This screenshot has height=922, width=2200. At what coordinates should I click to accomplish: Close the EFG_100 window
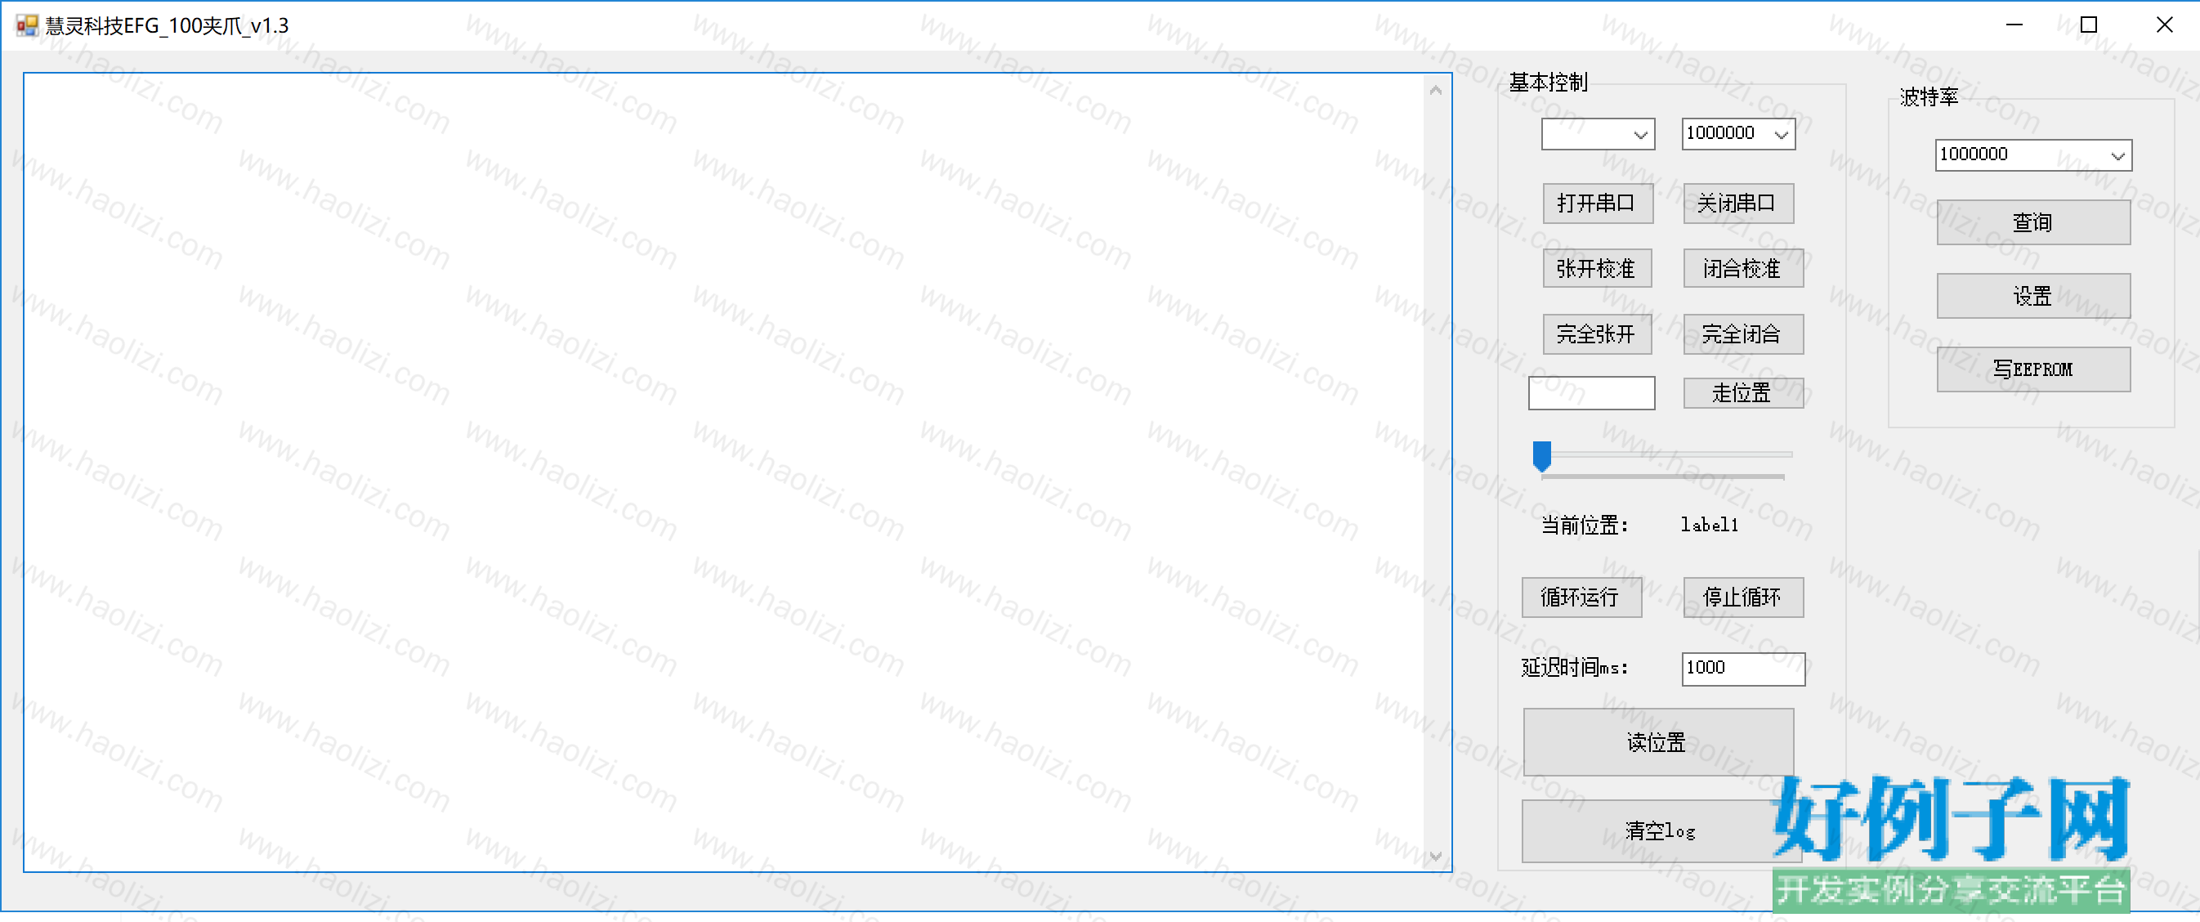point(2163,25)
